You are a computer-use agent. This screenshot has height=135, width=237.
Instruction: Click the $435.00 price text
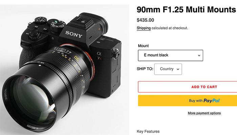[145, 20]
